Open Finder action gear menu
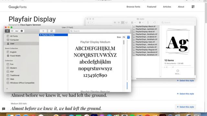The height and width of the screenshot is (116, 207). (141, 23)
